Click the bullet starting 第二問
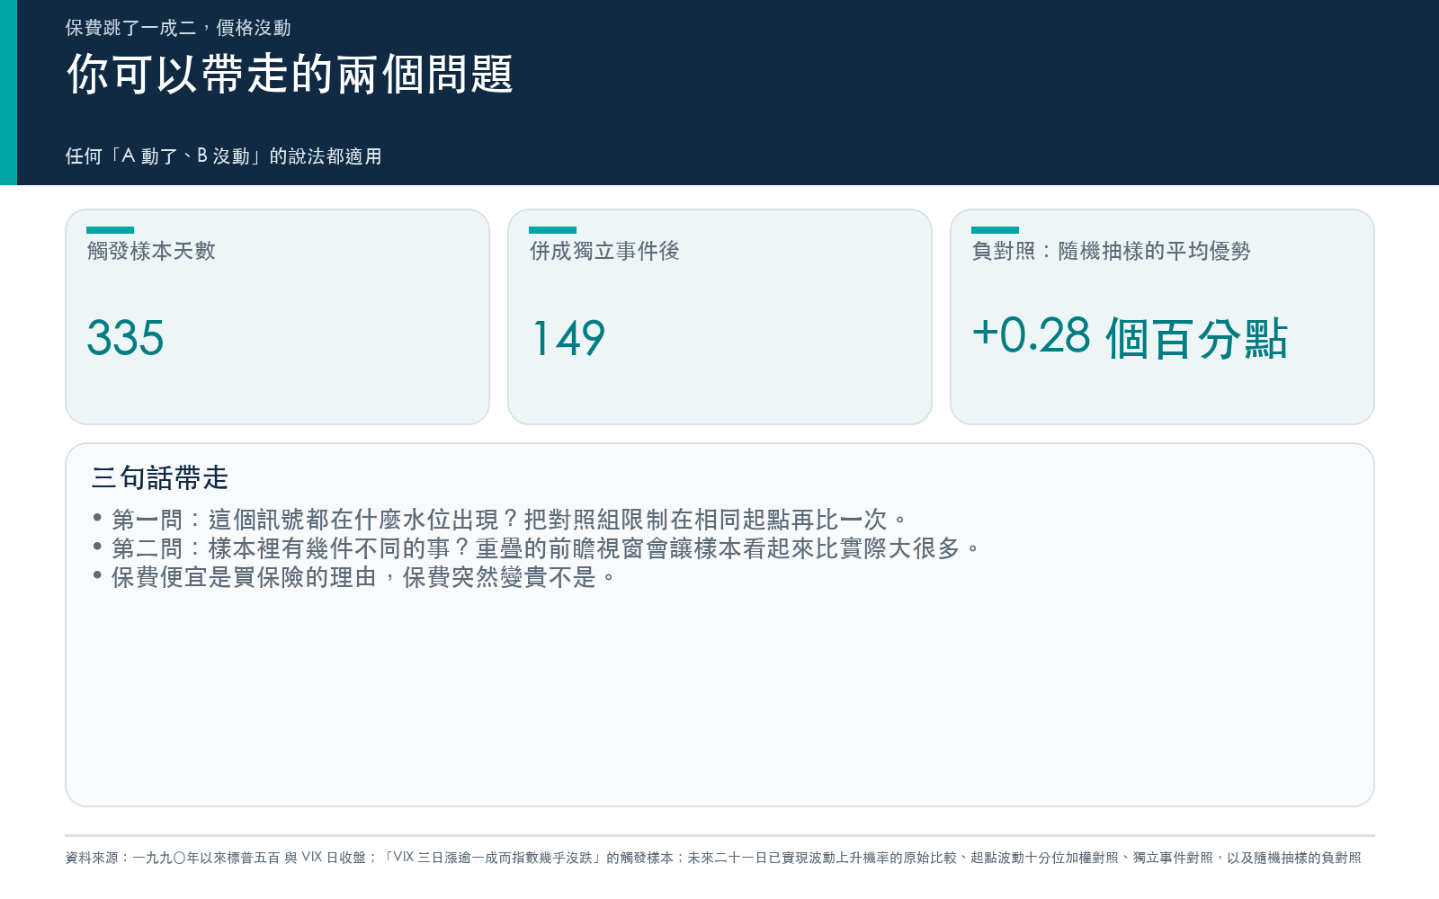 (536, 548)
